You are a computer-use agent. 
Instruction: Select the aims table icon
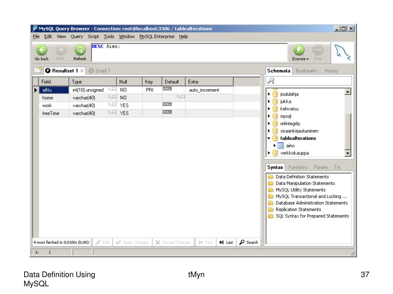tap(281, 145)
